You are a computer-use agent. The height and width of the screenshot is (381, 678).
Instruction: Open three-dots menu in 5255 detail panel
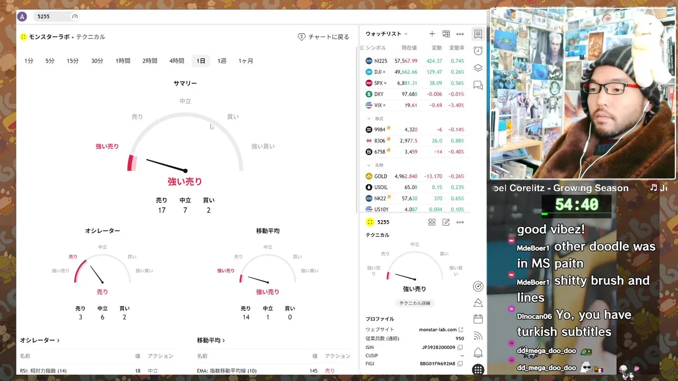(460, 222)
